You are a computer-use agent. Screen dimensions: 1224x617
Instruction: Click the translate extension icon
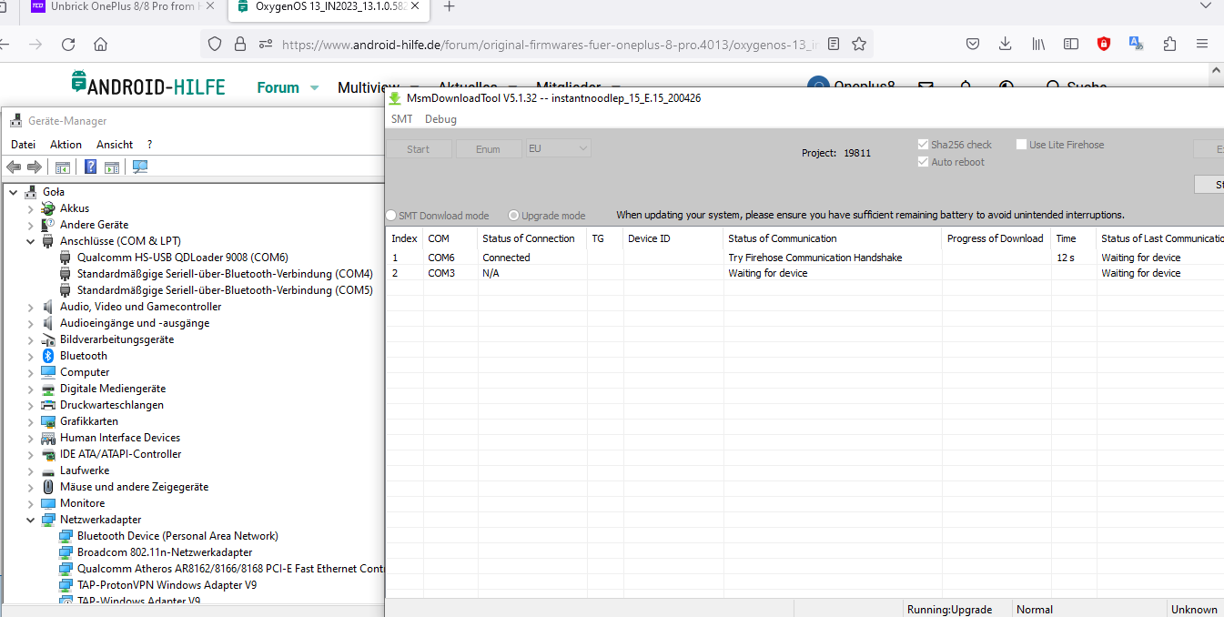[1136, 44]
